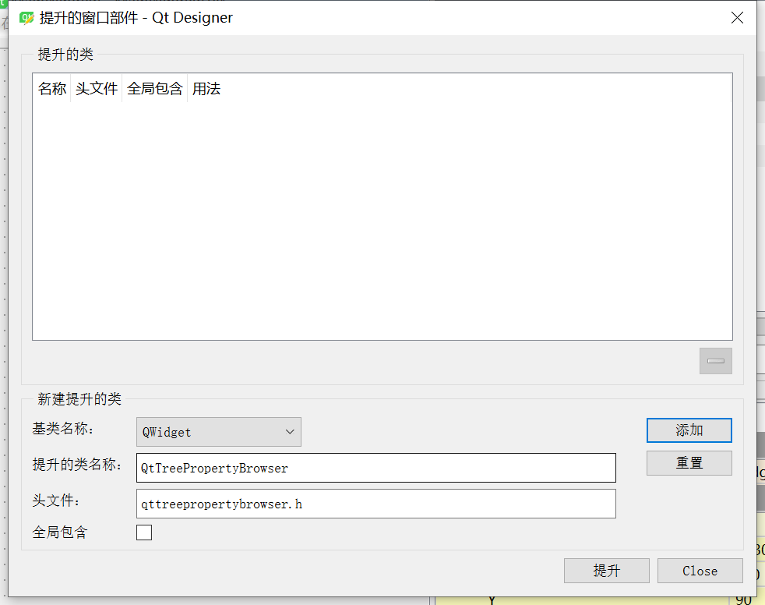
Task: Close the 提升的窗口部件 dialog with X
Action: point(737,17)
